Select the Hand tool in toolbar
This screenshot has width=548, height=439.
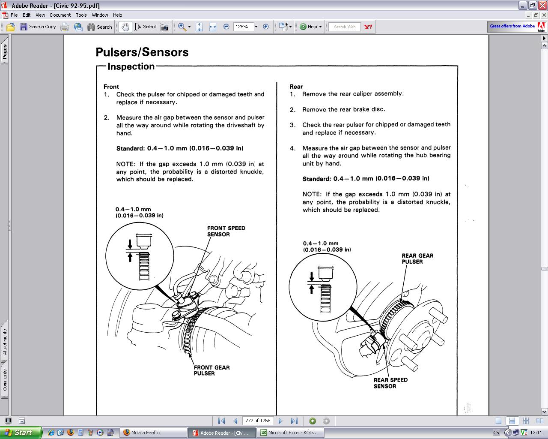coord(125,27)
